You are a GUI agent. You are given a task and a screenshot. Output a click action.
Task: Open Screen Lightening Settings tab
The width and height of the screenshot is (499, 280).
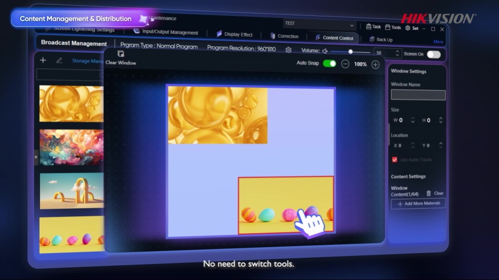tap(80, 29)
